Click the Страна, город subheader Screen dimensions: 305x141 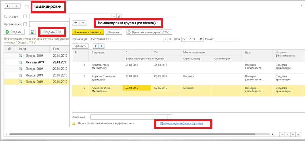tap(196, 59)
